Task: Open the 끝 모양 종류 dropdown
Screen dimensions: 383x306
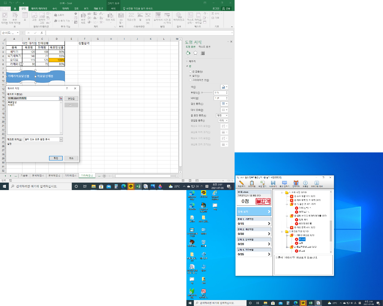Action: click(x=222, y=115)
